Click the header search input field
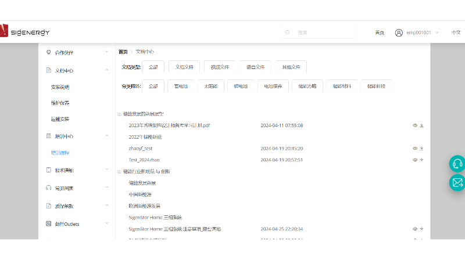Image resolution: width=465 pixels, height=263 pixels. pos(319,33)
